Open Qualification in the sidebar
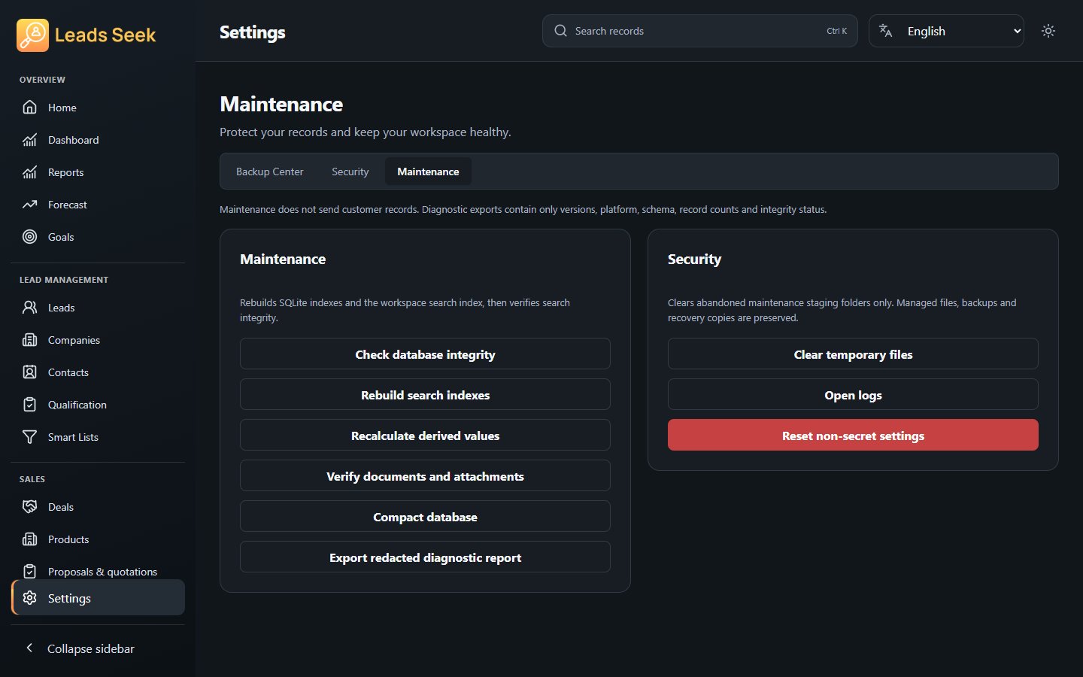1083x677 pixels. pos(98,405)
